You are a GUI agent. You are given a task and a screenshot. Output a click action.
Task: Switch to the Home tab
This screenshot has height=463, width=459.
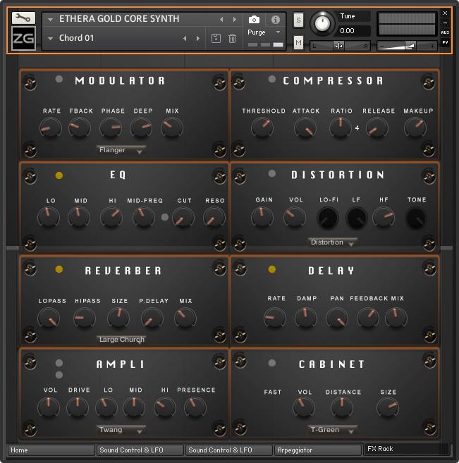[51, 450]
